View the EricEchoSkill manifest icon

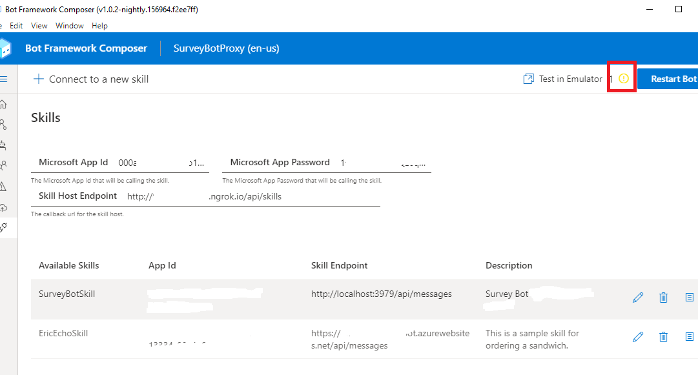click(x=690, y=336)
